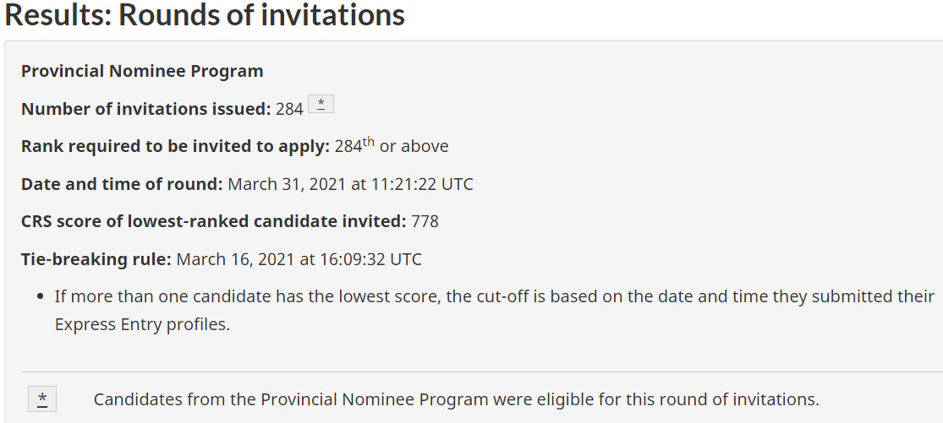Click the "Rank required to be invited to apply:" label
This screenshot has height=423, width=943.
pos(175,146)
